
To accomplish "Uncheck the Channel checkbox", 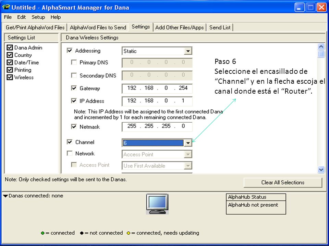I will click(x=70, y=142).
